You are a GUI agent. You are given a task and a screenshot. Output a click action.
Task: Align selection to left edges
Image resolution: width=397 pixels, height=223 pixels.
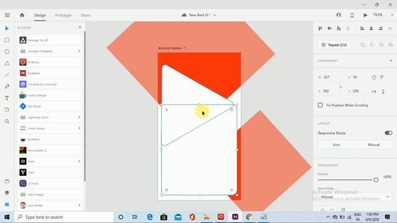point(362,28)
